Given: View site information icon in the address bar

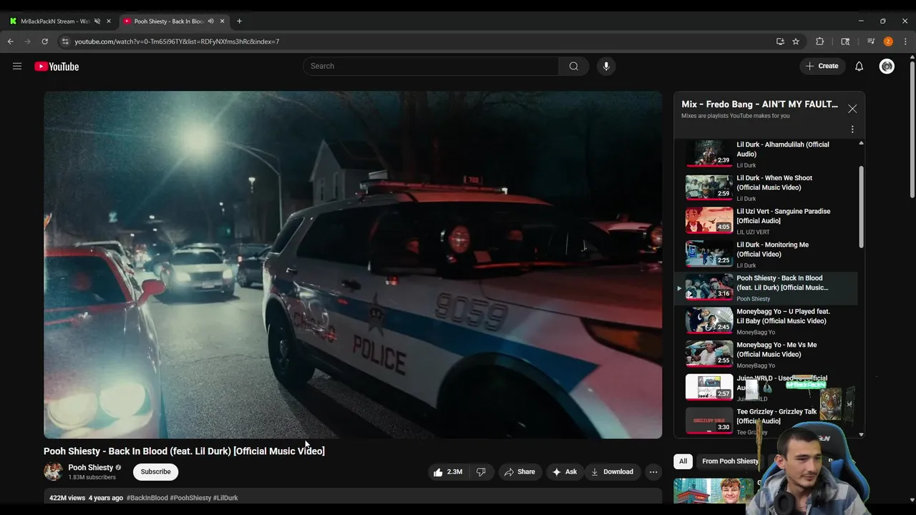Looking at the screenshot, I should click(x=65, y=41).
